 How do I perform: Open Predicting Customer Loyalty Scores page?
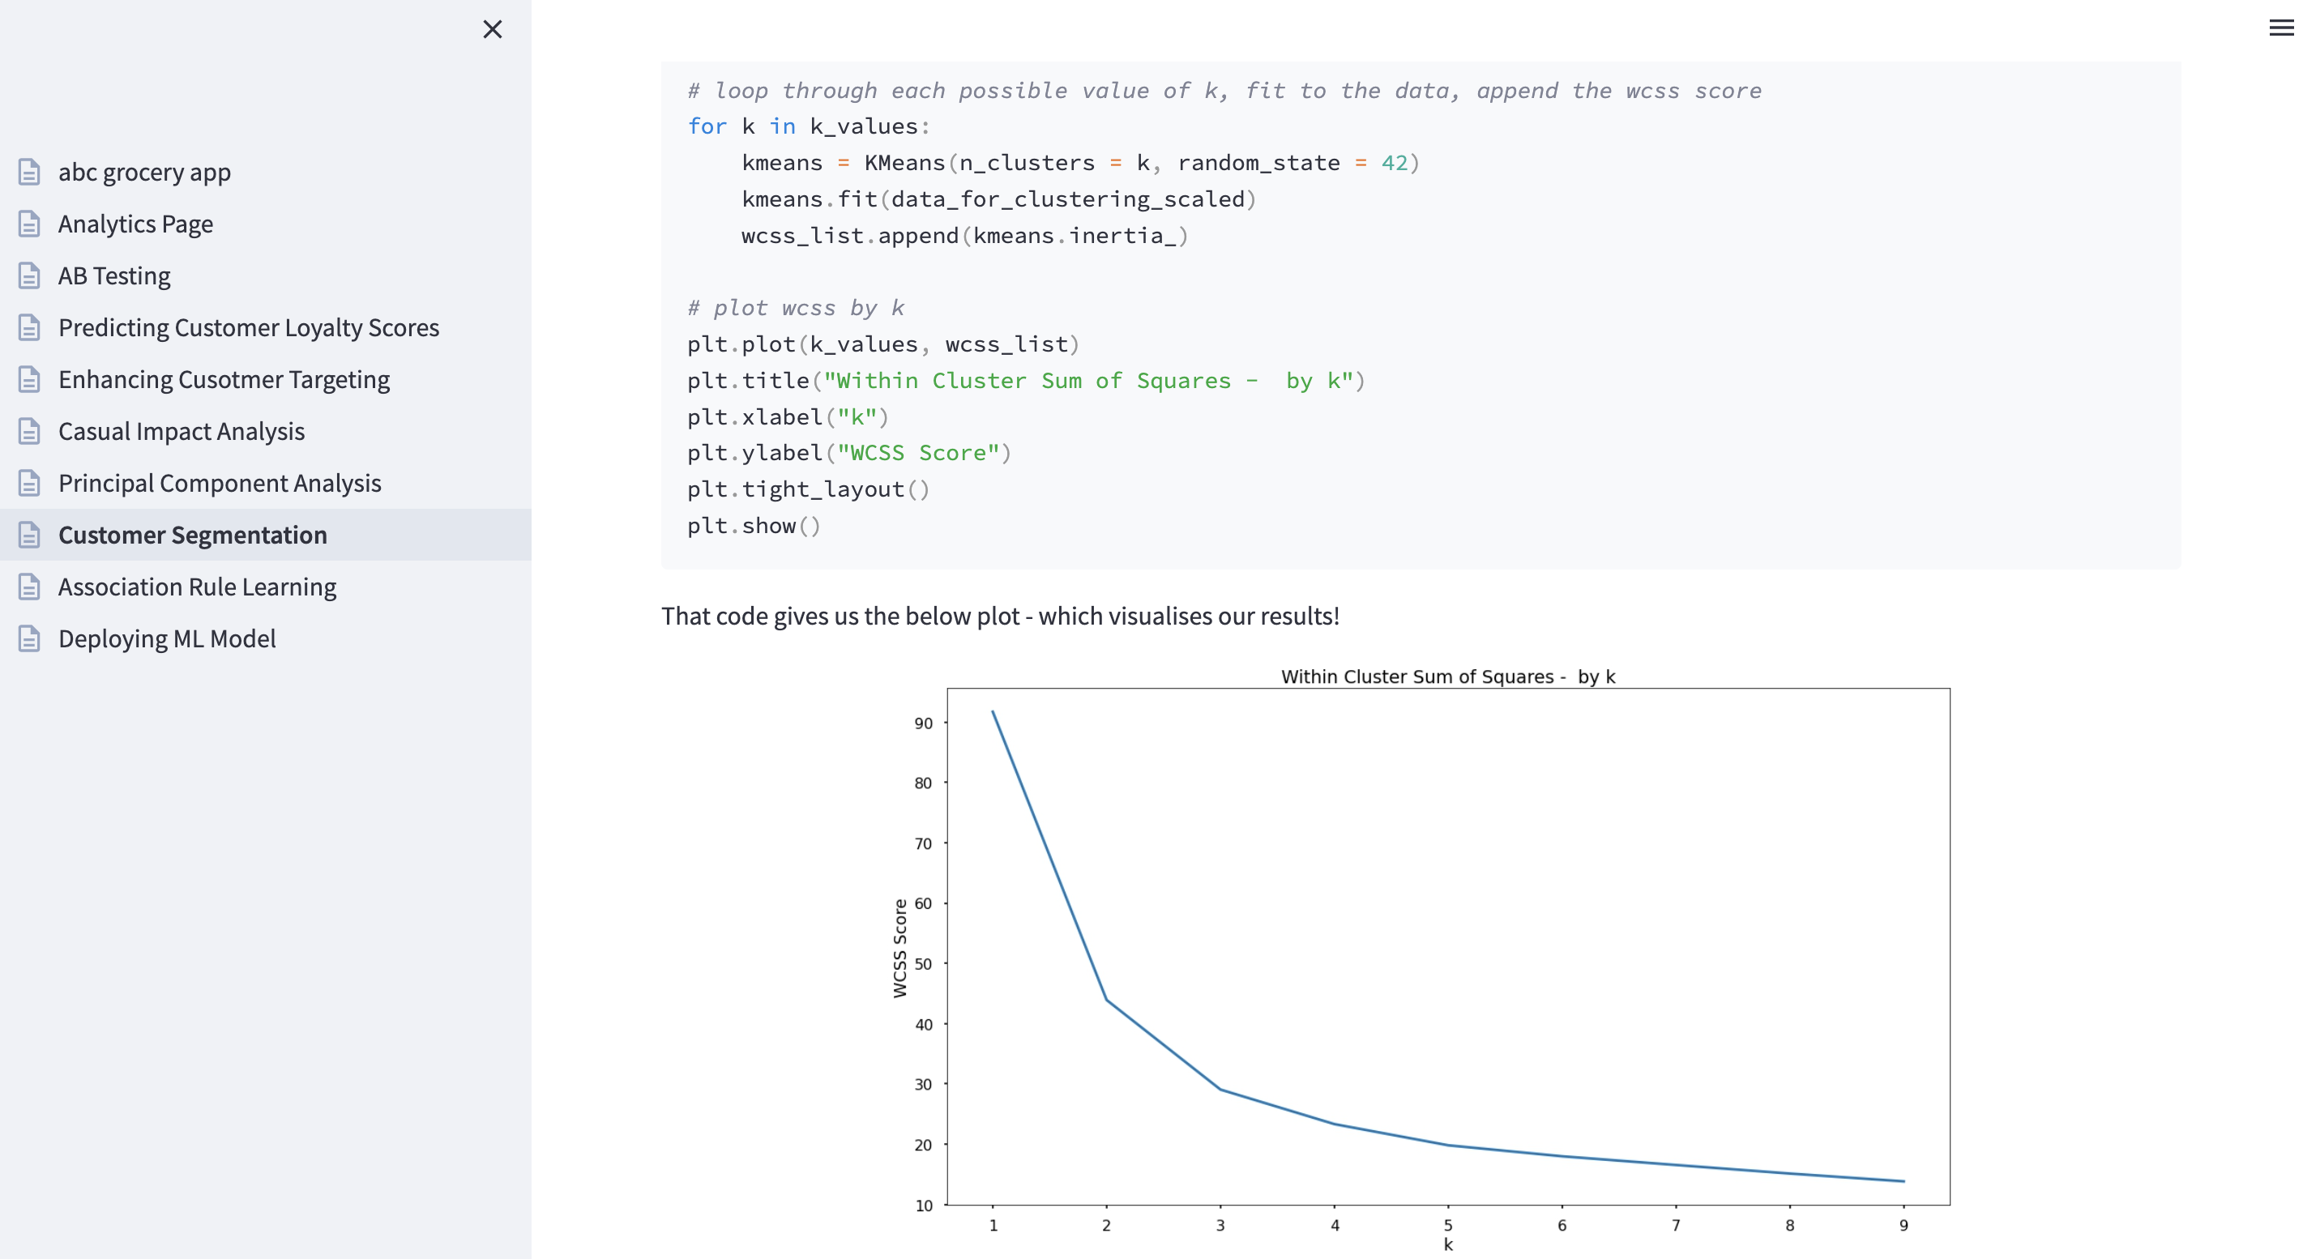pos(249,327)
